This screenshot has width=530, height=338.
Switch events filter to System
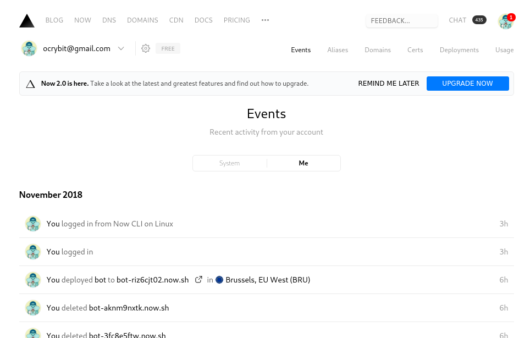pos(229,163)
